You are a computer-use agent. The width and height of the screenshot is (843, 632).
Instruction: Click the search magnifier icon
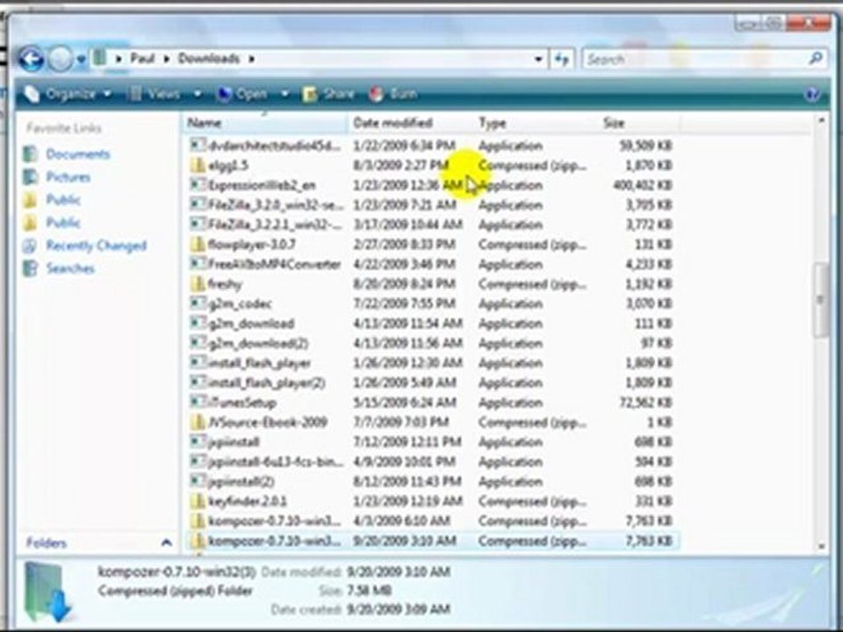coord(816,58)
